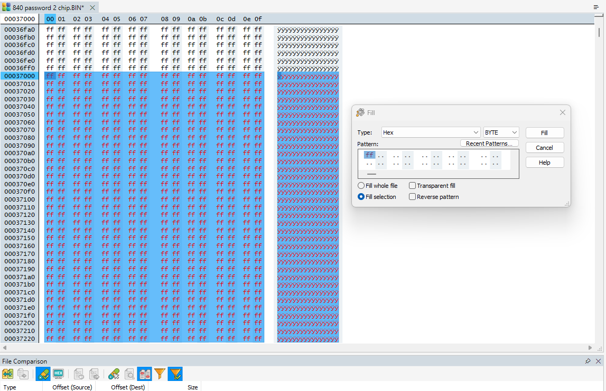Click the plain orange funnel filter icon

click(160, 374)
